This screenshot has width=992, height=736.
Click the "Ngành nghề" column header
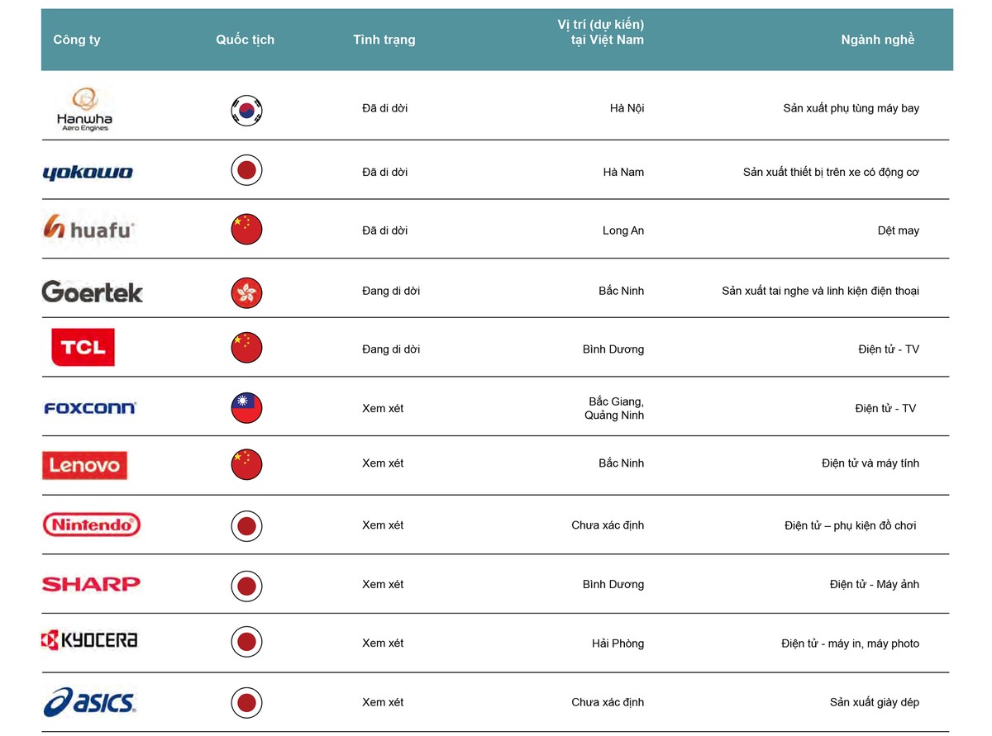coord(877,40)
